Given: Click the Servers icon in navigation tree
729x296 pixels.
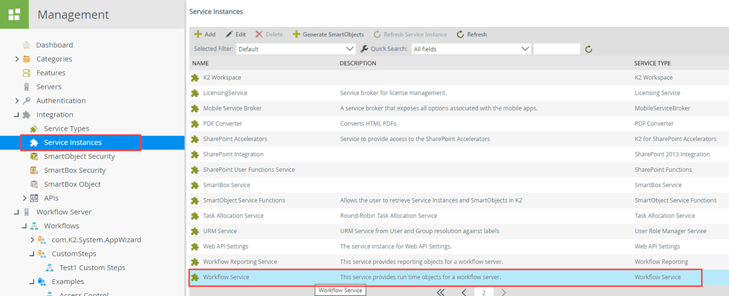Looking at the screenshot, I should tap(26, 87).
